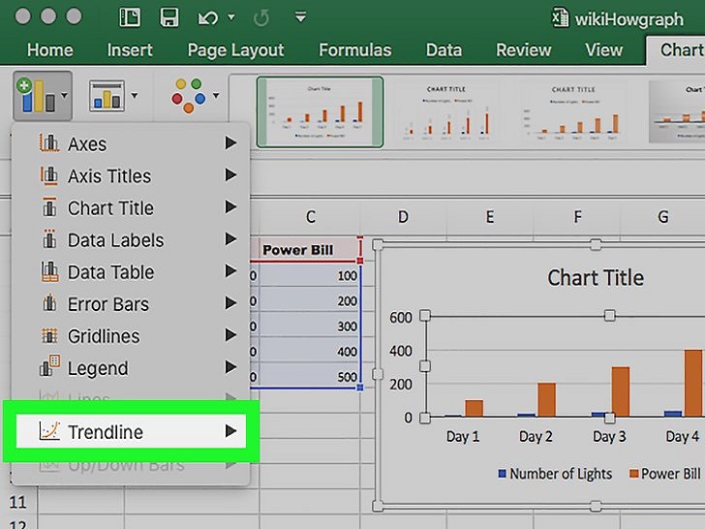Select row 11 header
The width and height of the screenshot is (705, 529).
(x=18, y=502)
